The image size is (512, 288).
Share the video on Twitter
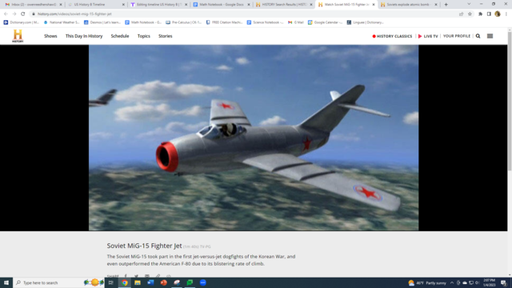point(136,276)
